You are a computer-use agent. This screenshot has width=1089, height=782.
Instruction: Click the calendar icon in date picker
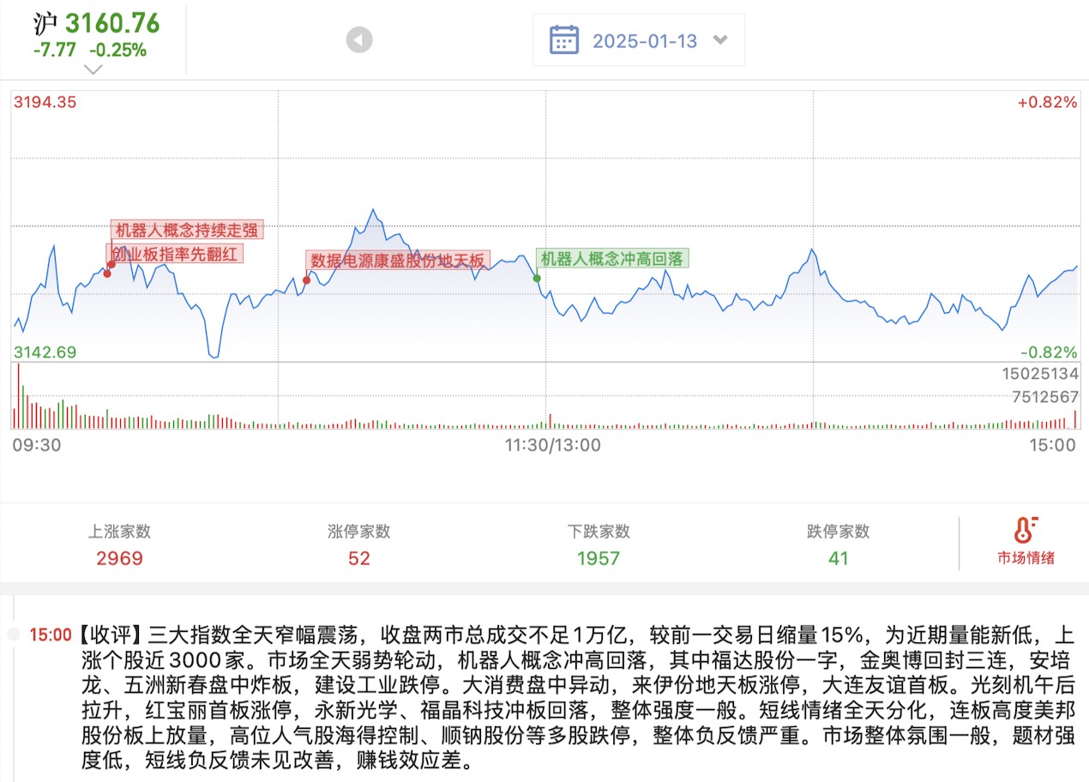click(x=563, y=39)
